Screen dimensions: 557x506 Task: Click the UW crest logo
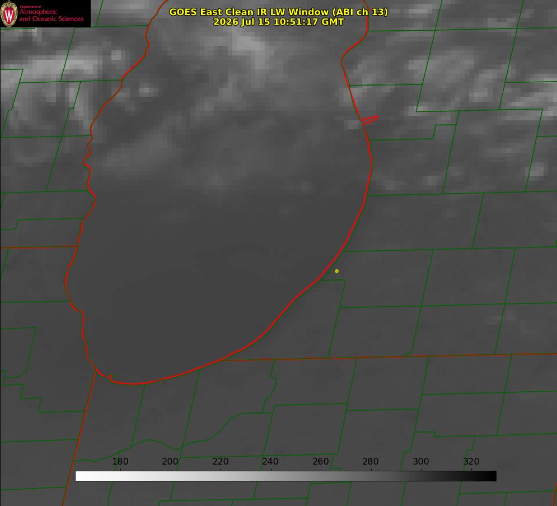pos(9,13)
